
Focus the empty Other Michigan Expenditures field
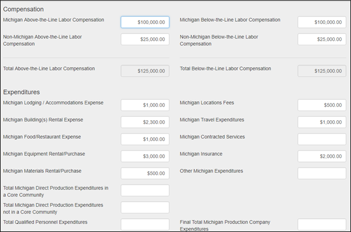pyautogui.click(x=321, y=173)
